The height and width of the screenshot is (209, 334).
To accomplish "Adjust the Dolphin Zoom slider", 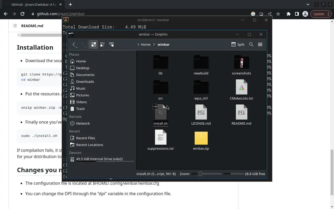I will click(206, 174).
